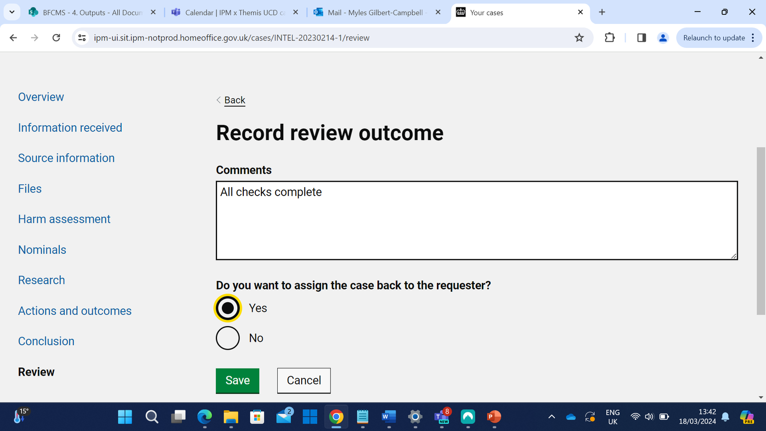This screenshot has height=431, width=766.
Task: Select the No radio button
Action: point(228,338)
